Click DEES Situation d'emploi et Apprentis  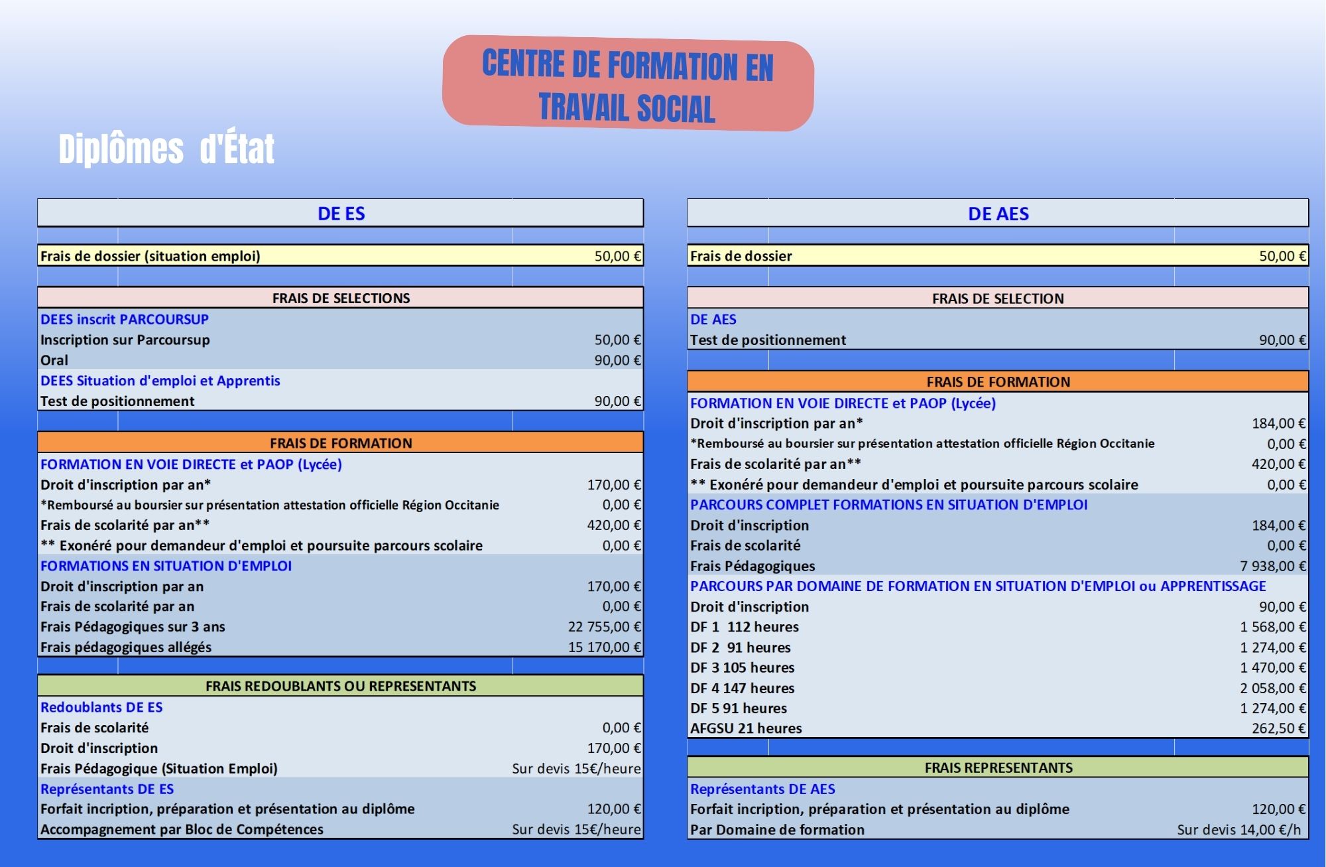(160, 380)
